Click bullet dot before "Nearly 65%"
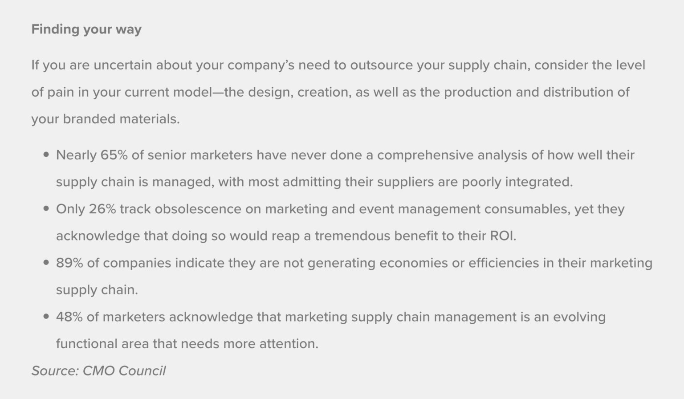The image size is (684, 399). pyautogui.click(x=46, y=155)
